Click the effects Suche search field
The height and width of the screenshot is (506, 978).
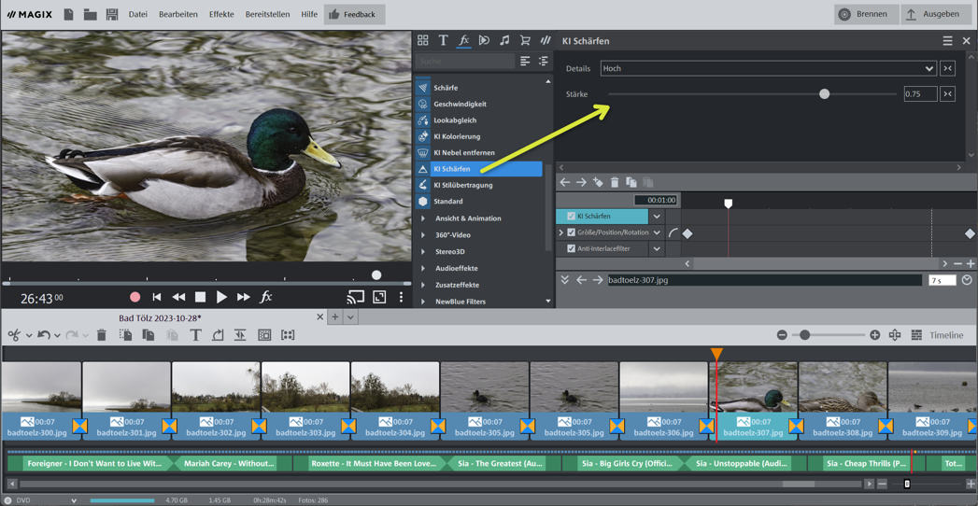tap(464, 61)
